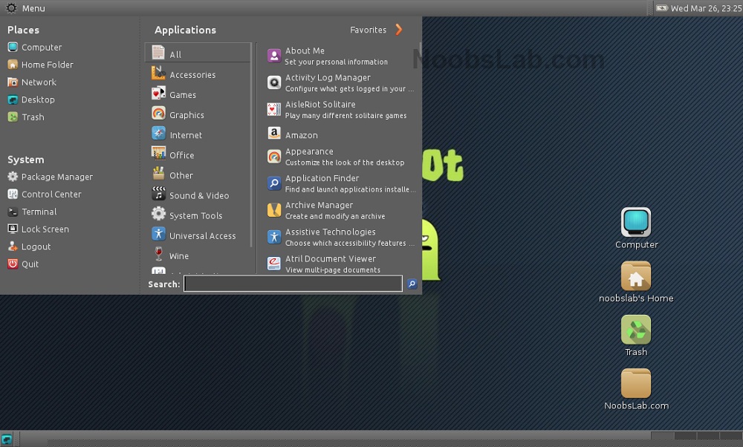Select the Internet category
Screen dimensions: 743x447
(185, 135)
